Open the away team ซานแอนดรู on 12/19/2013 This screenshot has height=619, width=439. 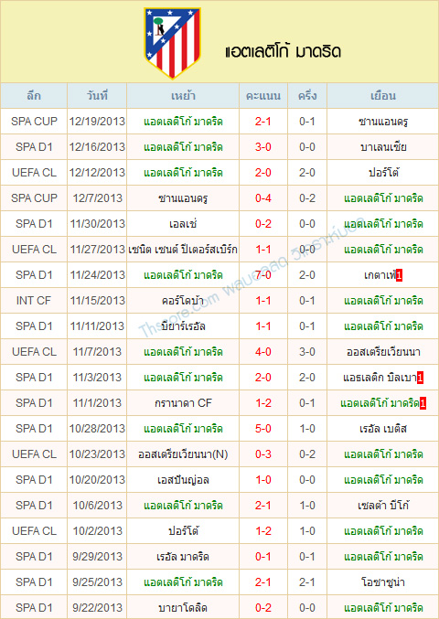tap(383, 122)
